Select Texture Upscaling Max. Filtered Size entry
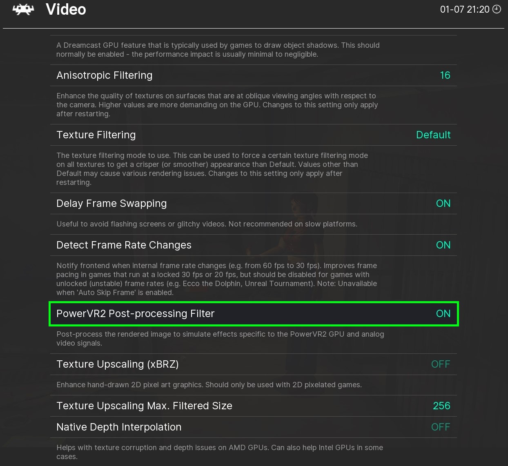Viewport: 508px width, 466px height. (x=144, y=406)
